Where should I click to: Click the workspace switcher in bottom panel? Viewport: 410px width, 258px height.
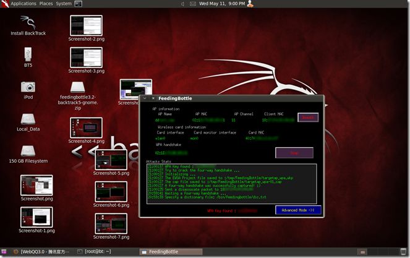click(x=377, y=252)
